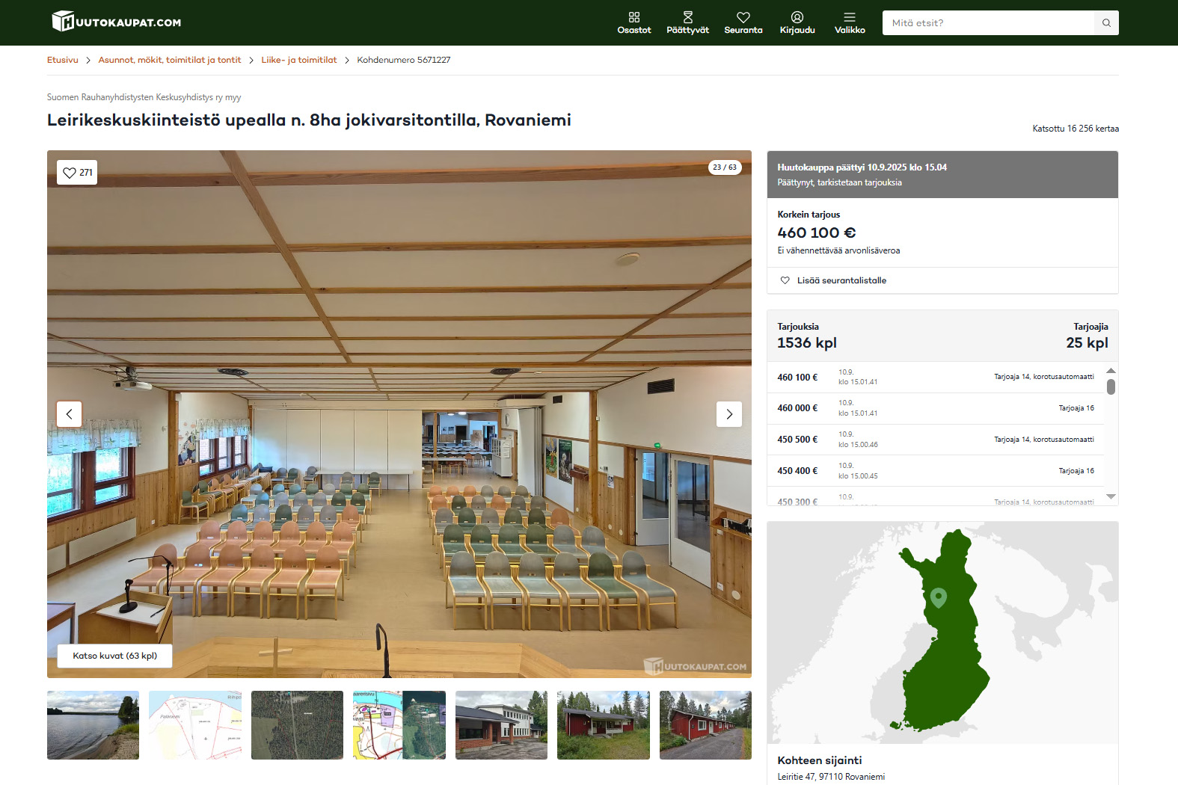Click the highest bid '460 100 €' price
This screenshot has width=1178, height=785.
click(817, 233)
